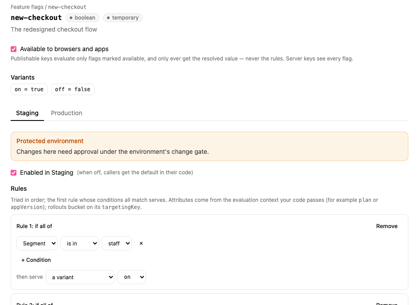The width and height of the screenshot is (419, 305).
Task: Remove Rule 2 at the bottom
Action: tap(387, 303)
